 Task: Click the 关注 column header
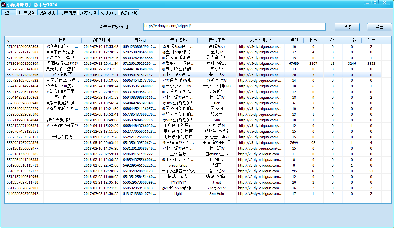(333, 40)
